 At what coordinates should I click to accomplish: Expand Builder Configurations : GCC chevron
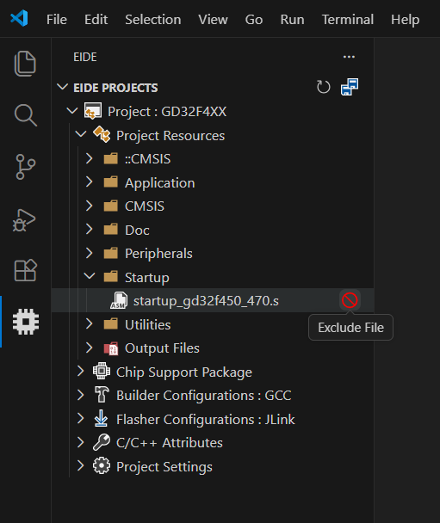point(80,395)
